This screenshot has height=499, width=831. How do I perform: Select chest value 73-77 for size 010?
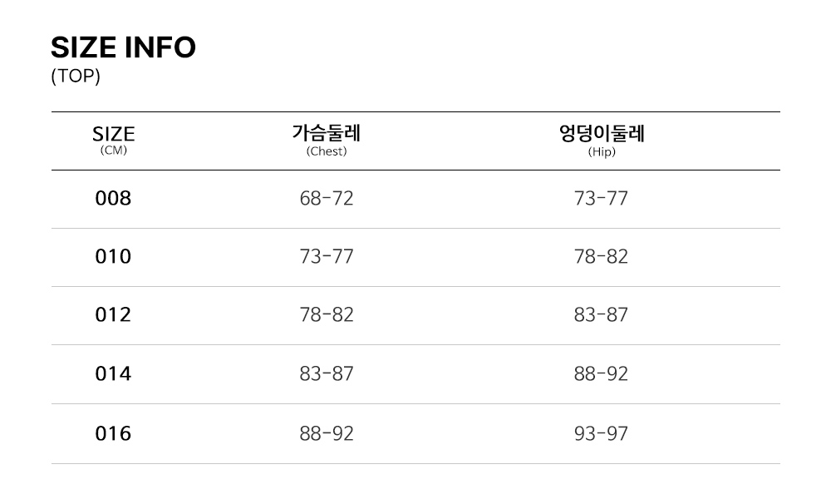point(327,256)
